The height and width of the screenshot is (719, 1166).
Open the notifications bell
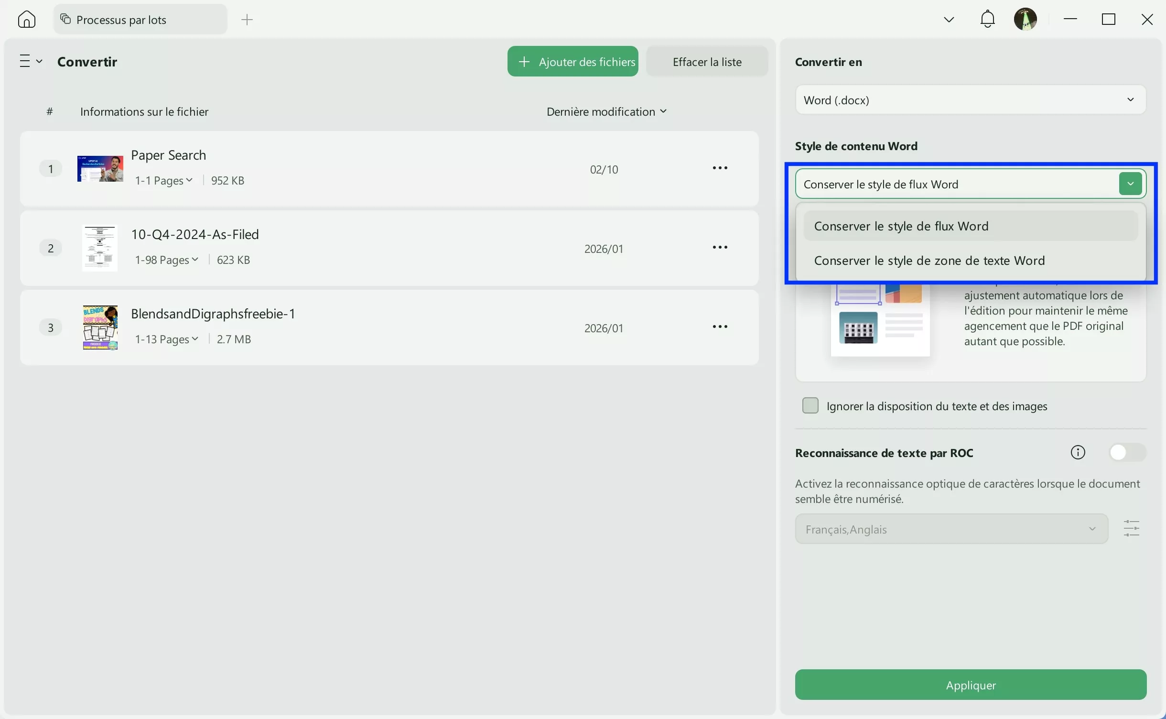987,19
